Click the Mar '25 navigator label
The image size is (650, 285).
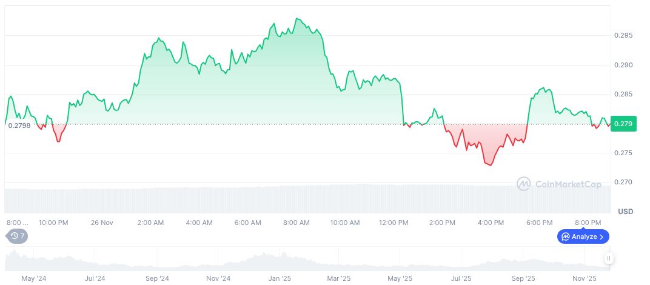click(x=339, y=278)
